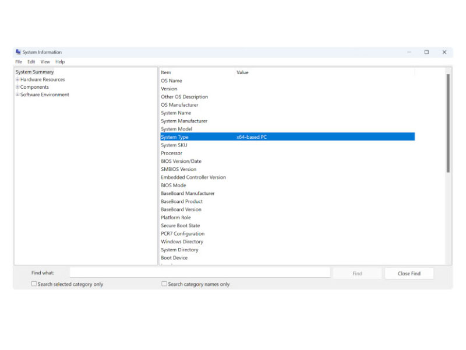Expand the Hardware Resources node
Viewport: 466px width, 350px height.
17,79
